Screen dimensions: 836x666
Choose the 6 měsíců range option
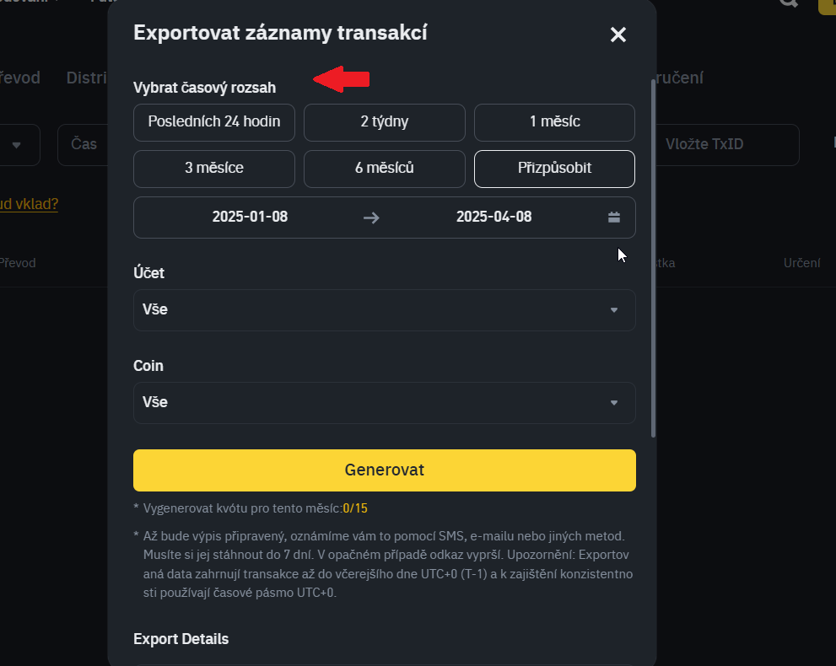[385, 169]
